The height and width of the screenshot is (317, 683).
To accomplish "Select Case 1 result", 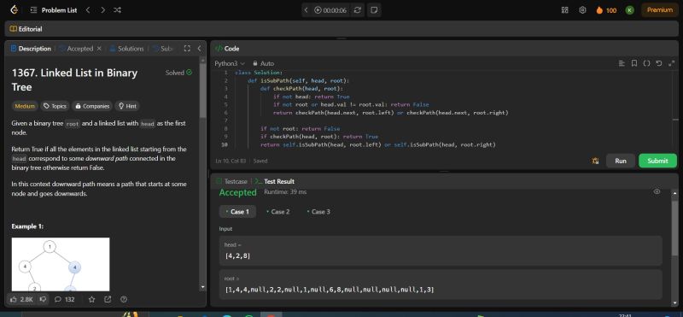I will click(x=237, y=212).
